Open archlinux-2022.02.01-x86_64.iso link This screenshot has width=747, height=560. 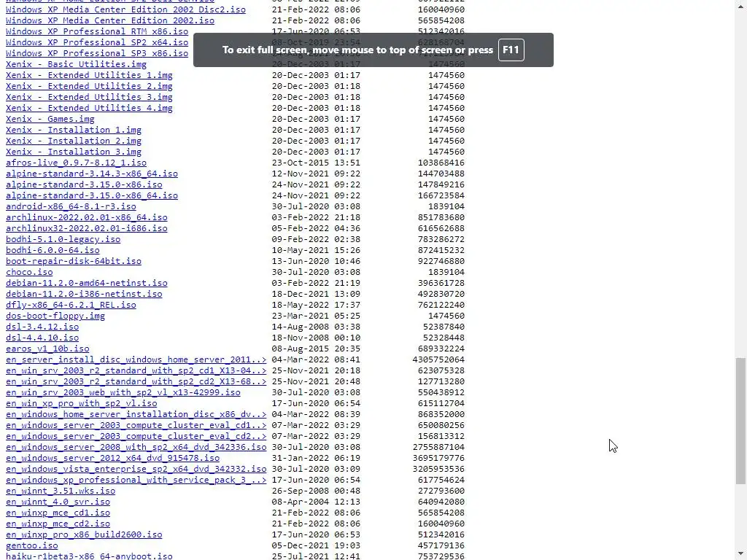coord(87,217)
